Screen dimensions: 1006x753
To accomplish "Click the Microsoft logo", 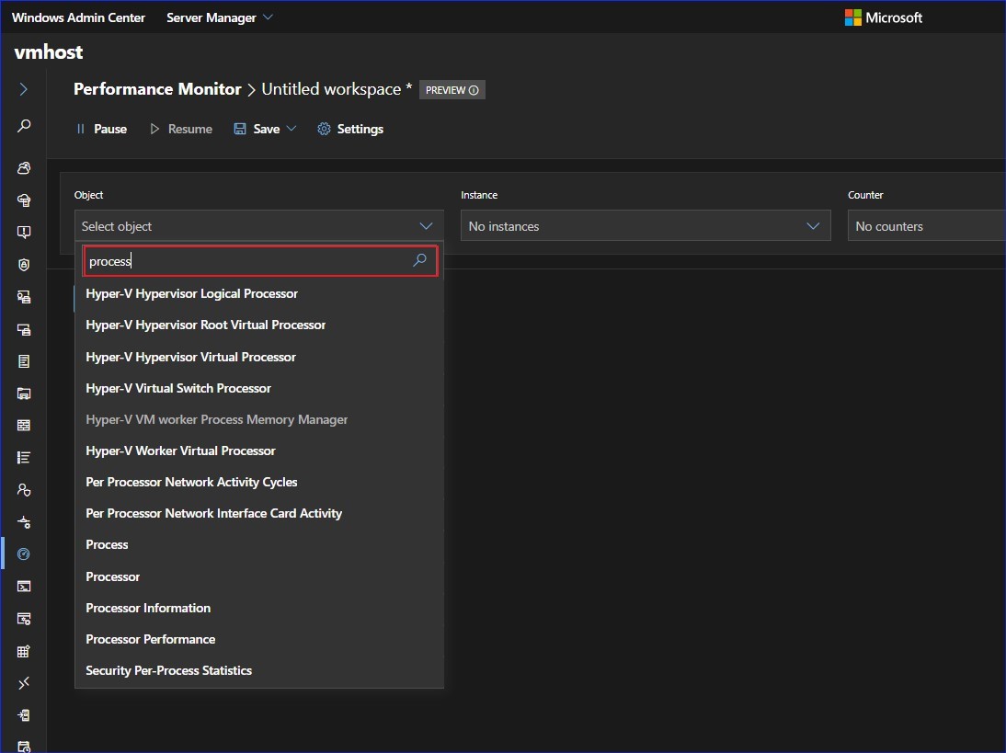I will pos(884,17).
